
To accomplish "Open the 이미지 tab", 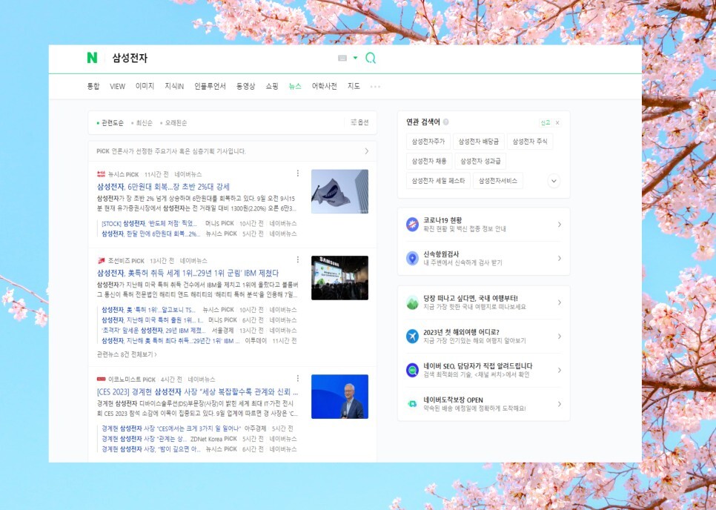I will [x=145, y=86].
